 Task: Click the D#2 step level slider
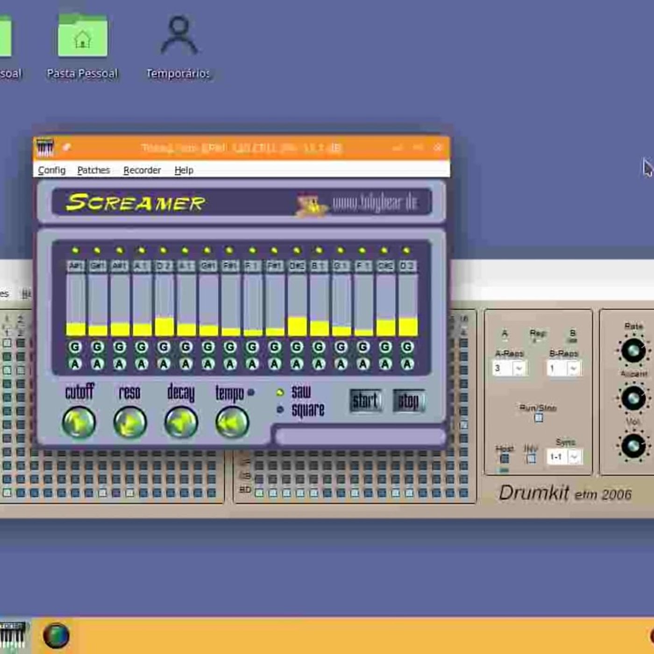pos(297,305)
